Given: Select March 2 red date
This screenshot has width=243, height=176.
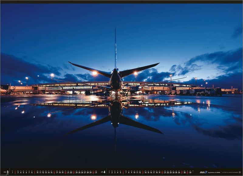Looking at the screenshot, I should click(15, 172).
